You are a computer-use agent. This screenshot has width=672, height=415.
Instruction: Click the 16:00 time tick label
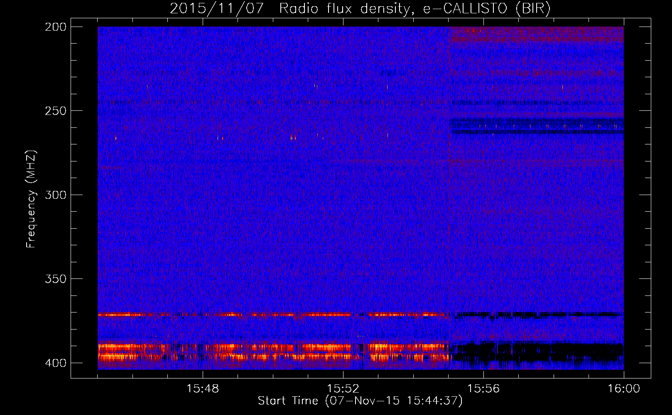point(624,389)
